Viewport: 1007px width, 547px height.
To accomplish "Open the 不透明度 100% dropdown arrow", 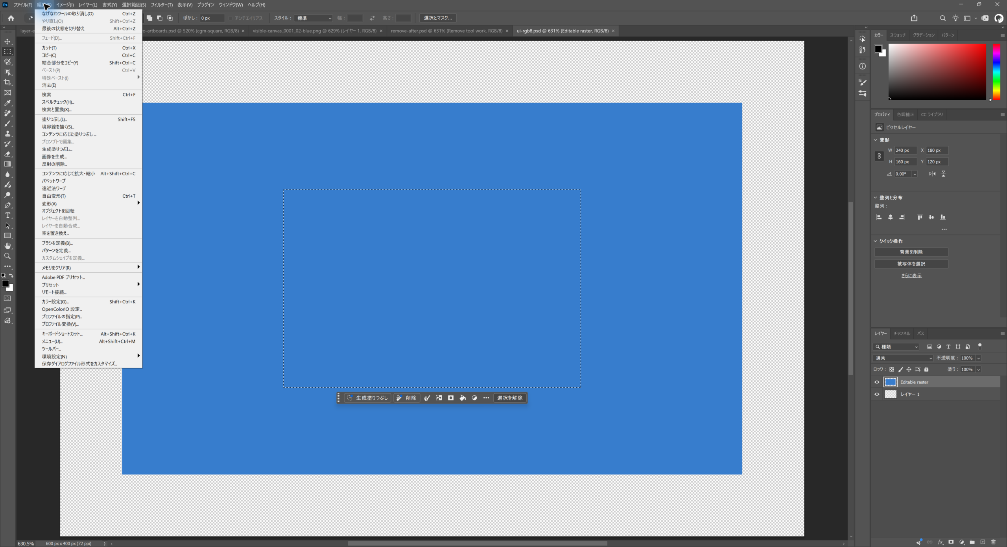I will point(978,358).
